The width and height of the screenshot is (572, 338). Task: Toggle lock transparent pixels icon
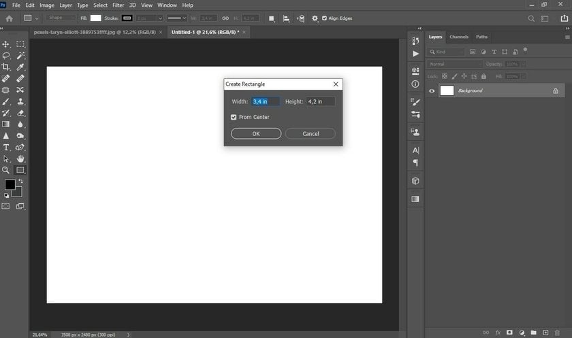[445, 76]
